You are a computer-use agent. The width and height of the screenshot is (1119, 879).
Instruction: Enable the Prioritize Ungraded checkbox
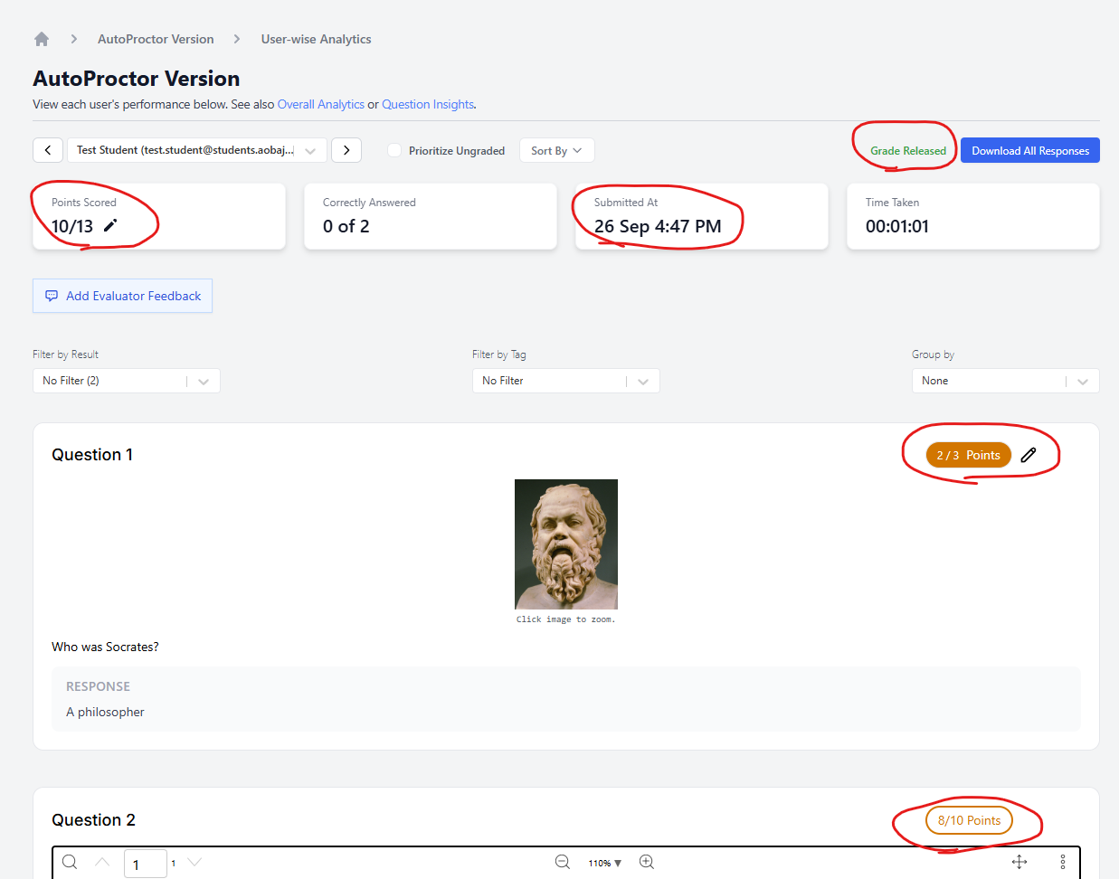tap(394, 150)
